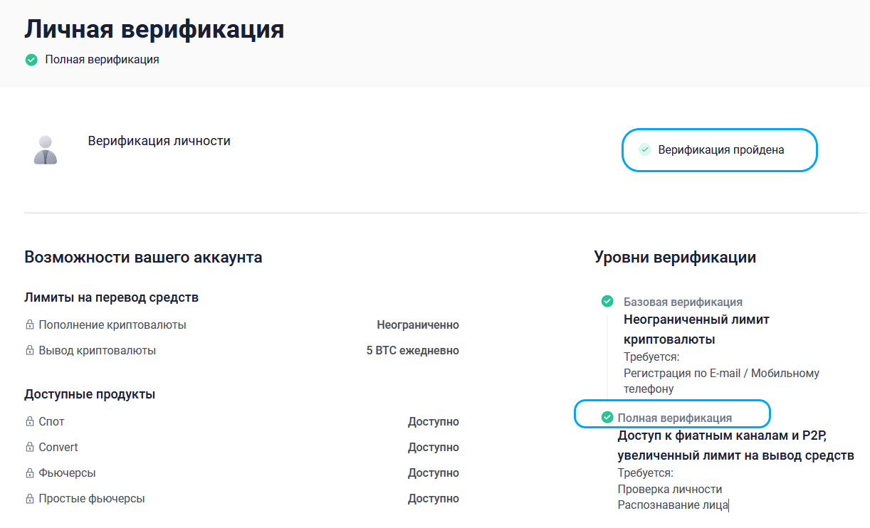Click the lock icon beside Convert

click(30, 448)
